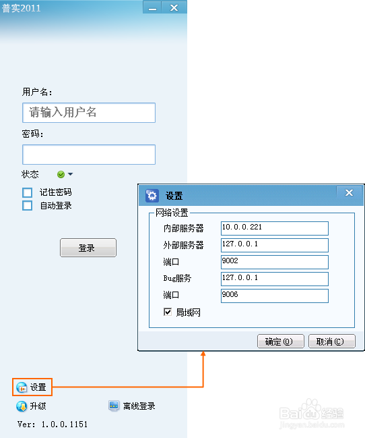Open the 设置 settings icon in login window
Viewport: 365px width, 438px height.
coord(22,387)
